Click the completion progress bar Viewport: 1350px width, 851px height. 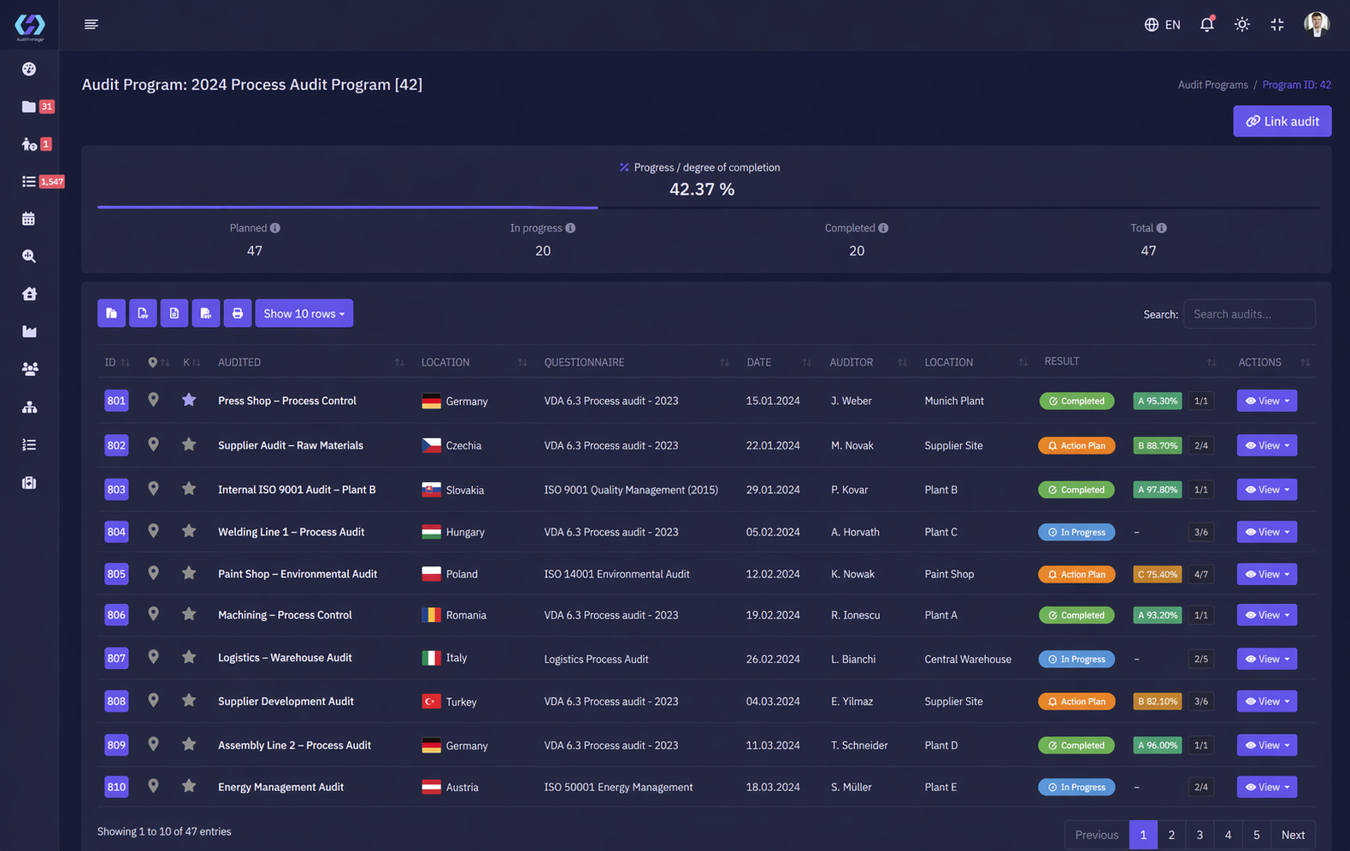[708, 207]
